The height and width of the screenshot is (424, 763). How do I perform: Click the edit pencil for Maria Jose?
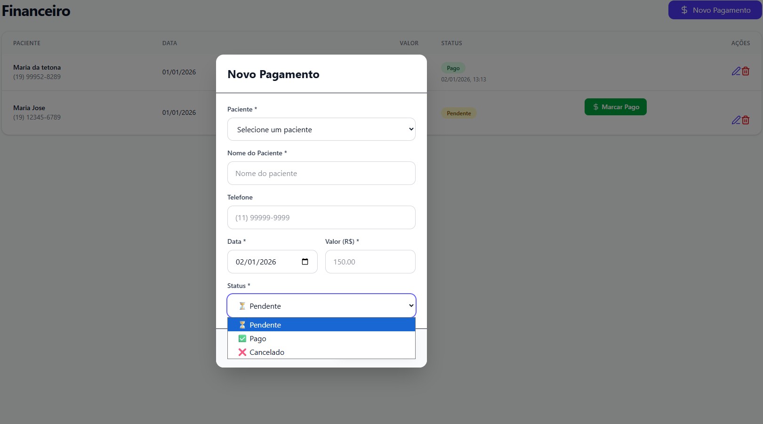(x=736, y=120)
